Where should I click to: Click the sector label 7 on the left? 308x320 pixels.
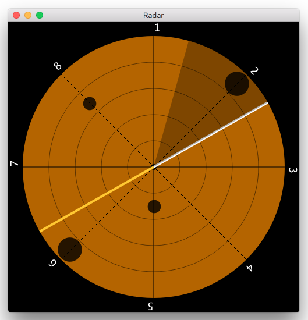tap(15, 163)
